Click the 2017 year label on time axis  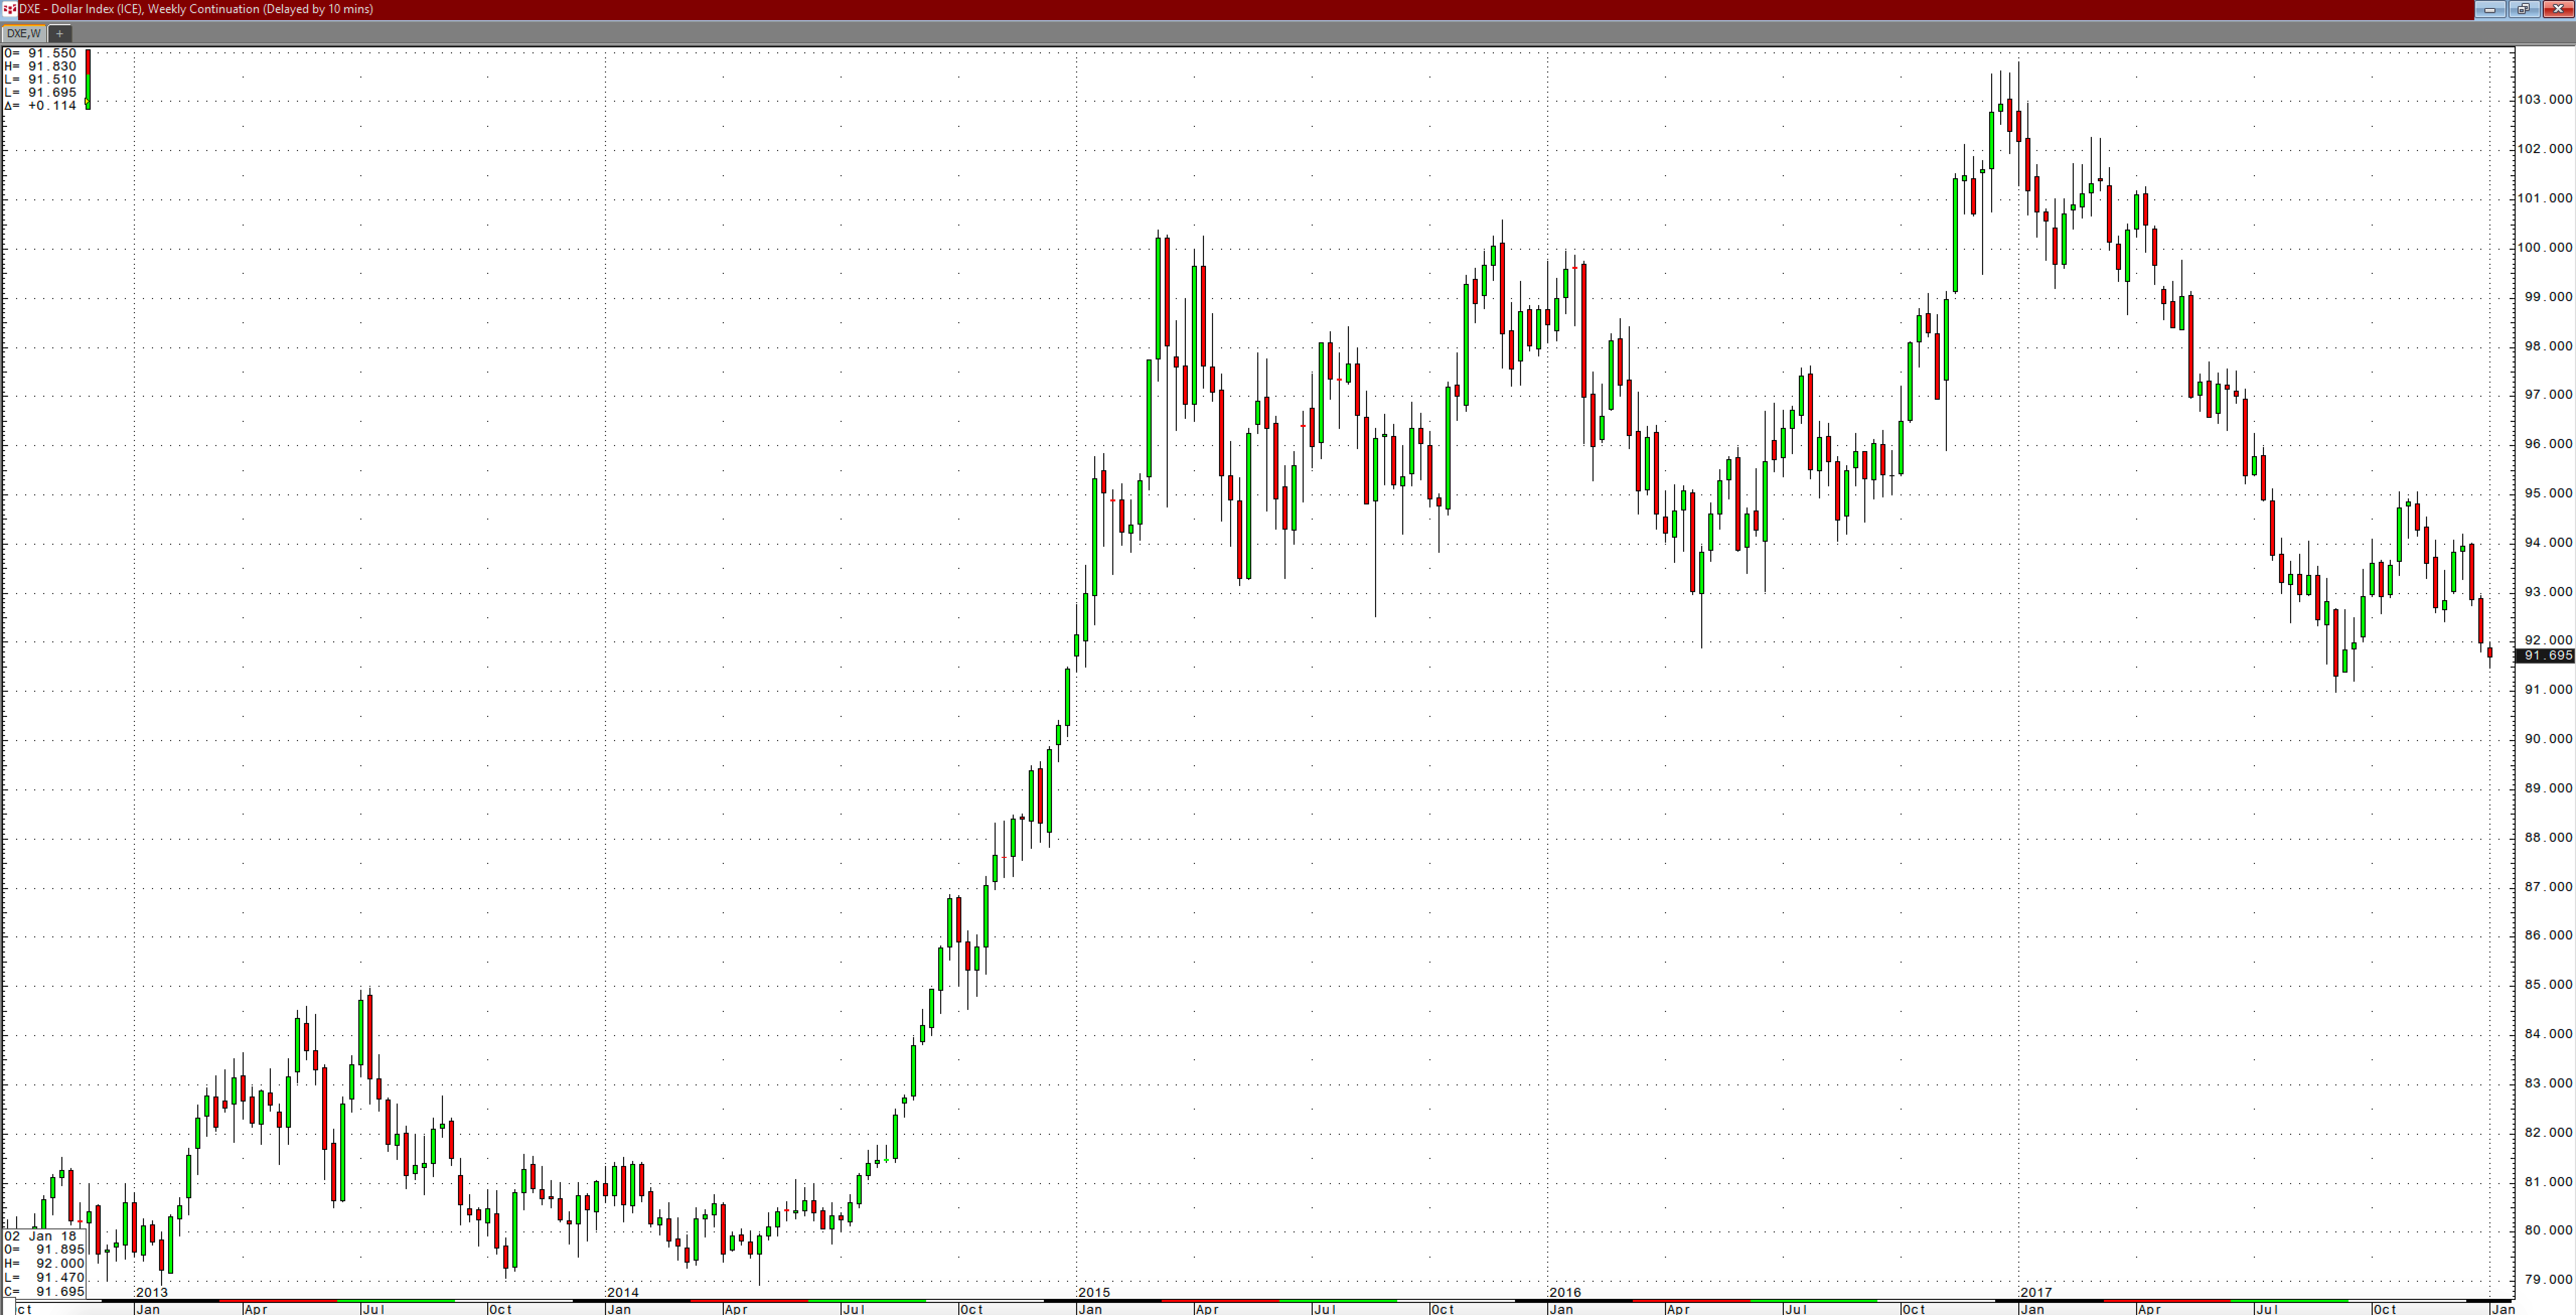click(x=2036, y=1292)
